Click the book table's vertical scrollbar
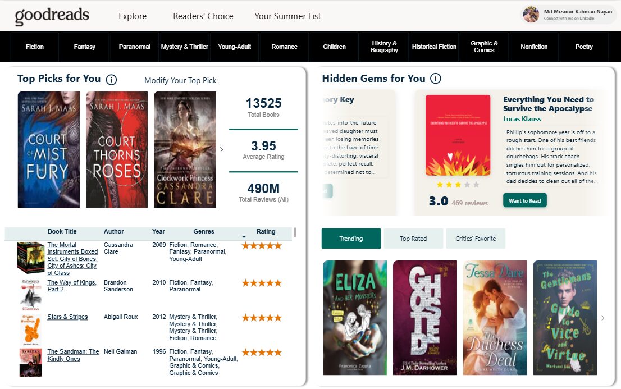The height and width of the screenshot is (389, 621). point(295,232)
